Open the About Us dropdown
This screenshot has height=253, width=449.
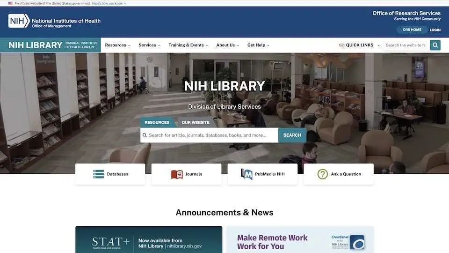(x=227, y=45)
